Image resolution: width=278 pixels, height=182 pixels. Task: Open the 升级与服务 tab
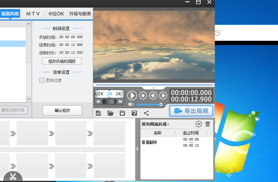80,14
